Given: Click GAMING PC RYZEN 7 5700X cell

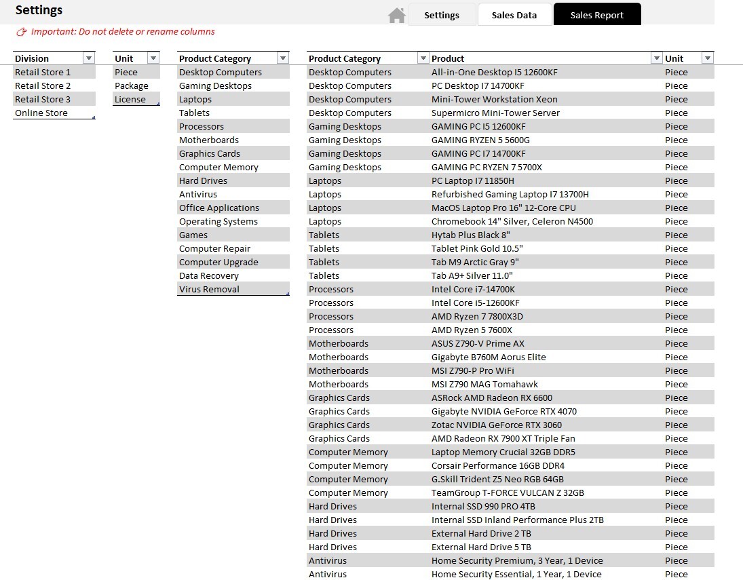Looking at the screenshot, I should point(546,168).
